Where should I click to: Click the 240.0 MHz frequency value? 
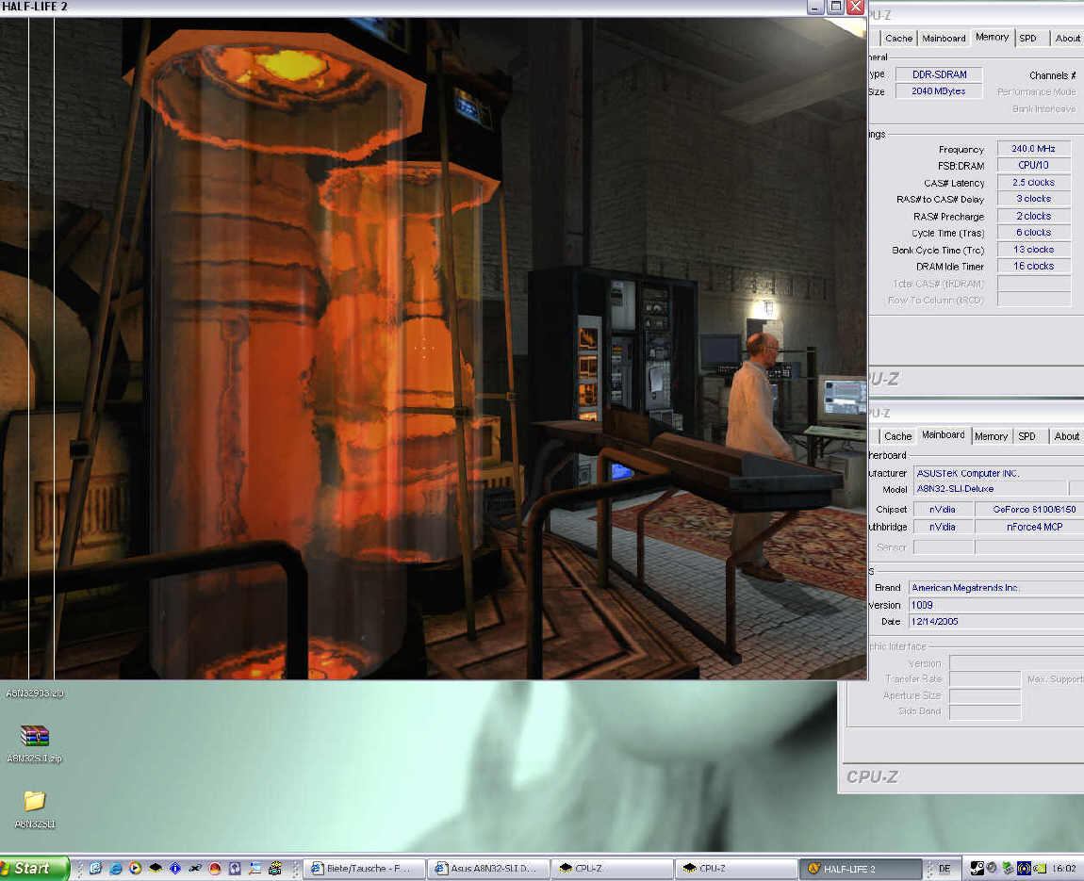click(1033, 148)
